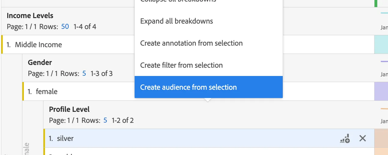
Task: Click the orange cell of silver row
Action: 381,138
